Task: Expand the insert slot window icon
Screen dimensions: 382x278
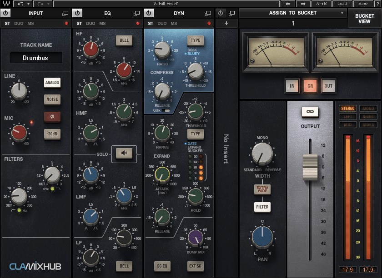Action: 232,13
